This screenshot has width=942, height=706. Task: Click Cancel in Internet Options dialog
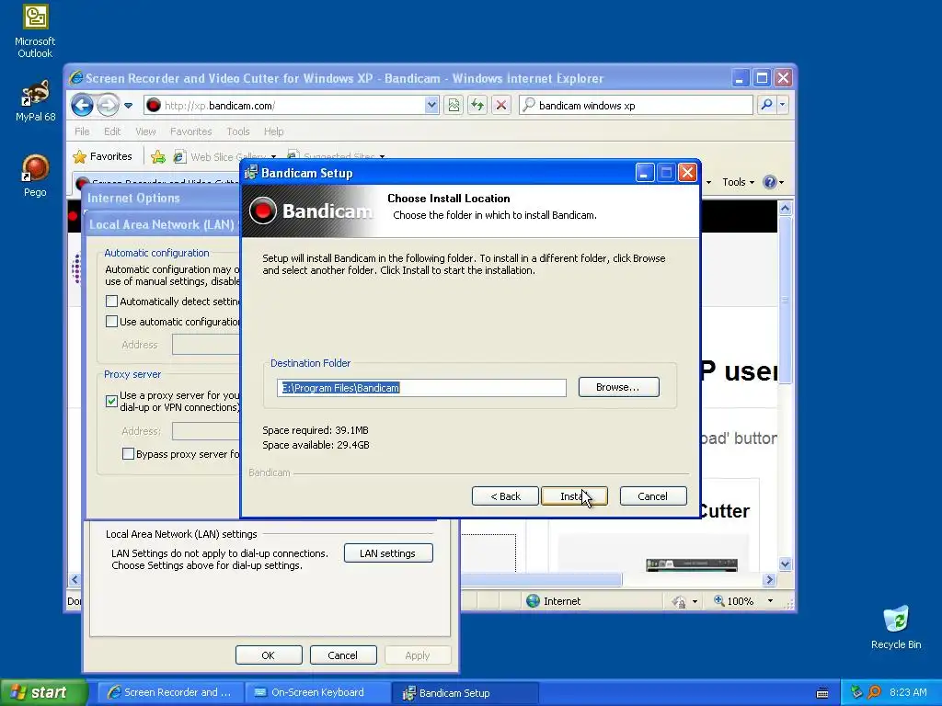[343, 655]
